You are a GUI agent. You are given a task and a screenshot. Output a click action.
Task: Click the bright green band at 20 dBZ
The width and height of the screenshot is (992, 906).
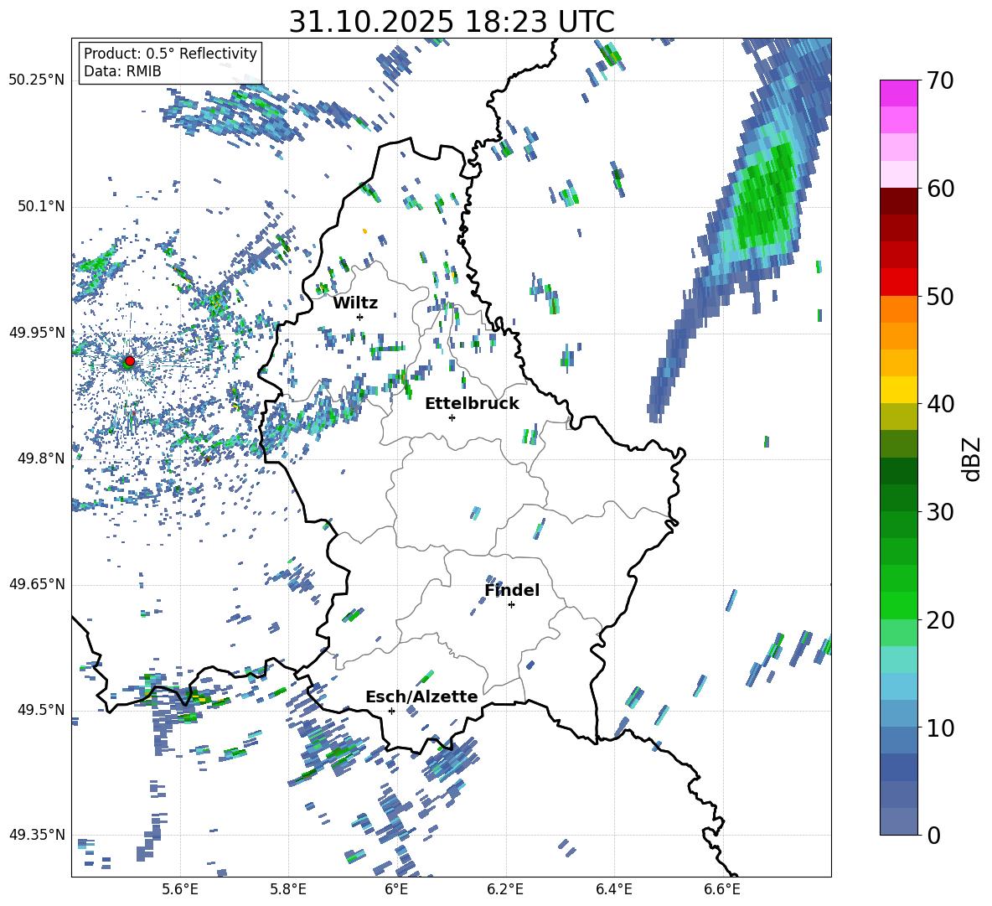click(899, 605)
